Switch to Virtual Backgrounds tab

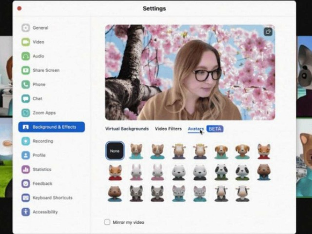(127, 129)
